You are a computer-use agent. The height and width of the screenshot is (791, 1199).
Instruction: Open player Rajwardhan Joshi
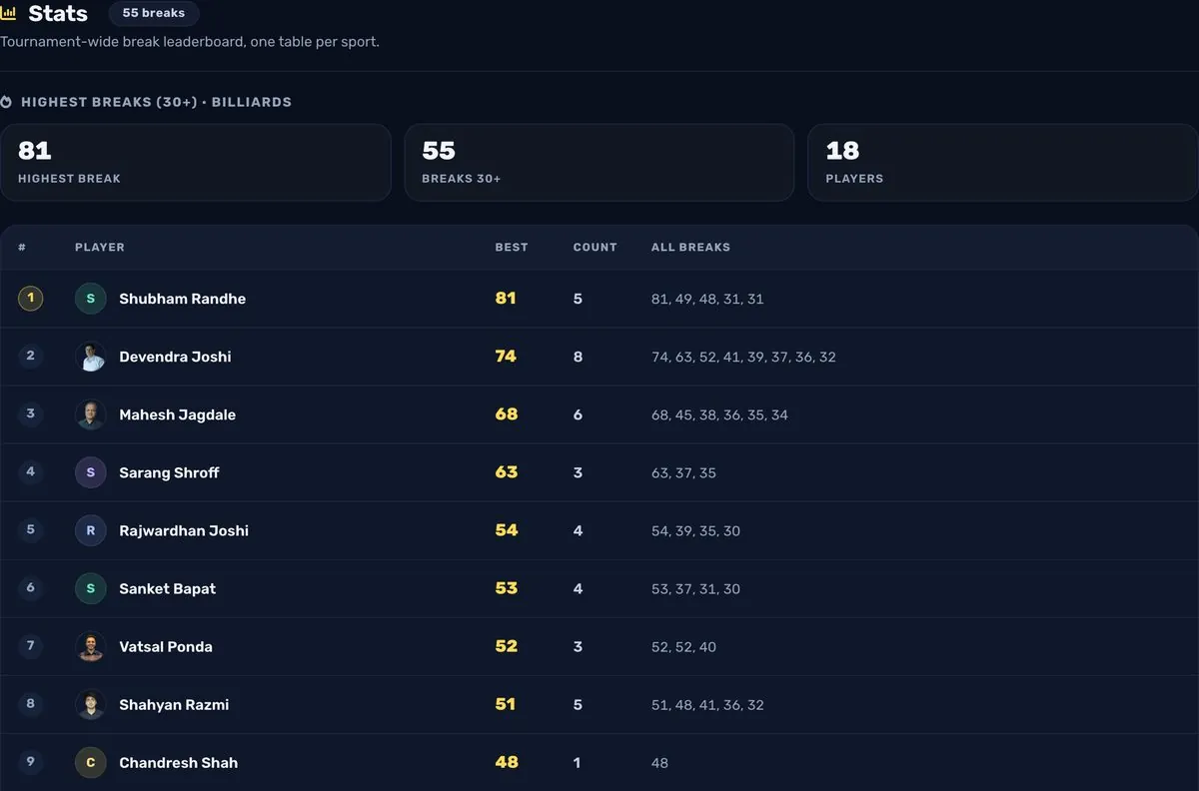[x=184, y=530]
